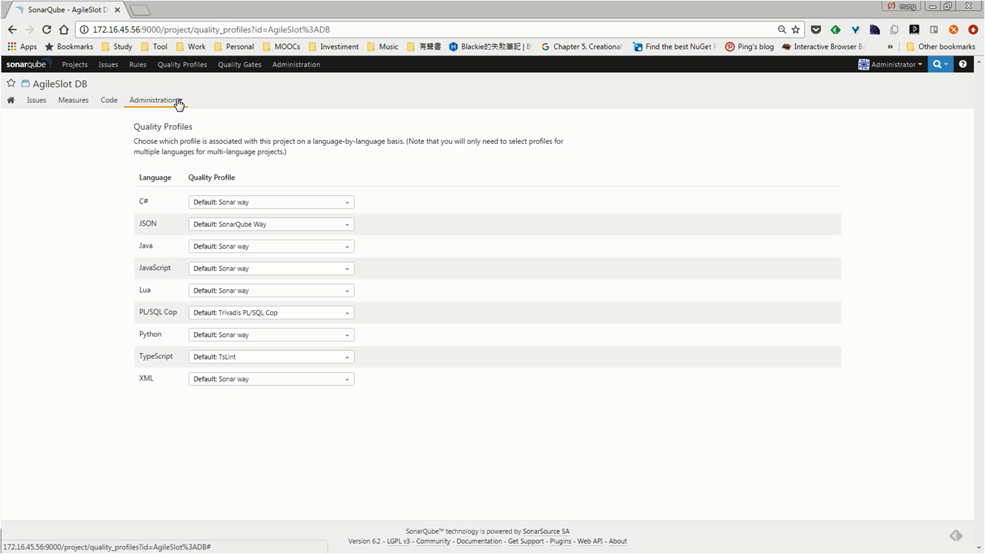The image size is (985, 554).
Task: Open the TypeScript quality profile dropdown
Action: pyautogui.click(x=271, y=356)
